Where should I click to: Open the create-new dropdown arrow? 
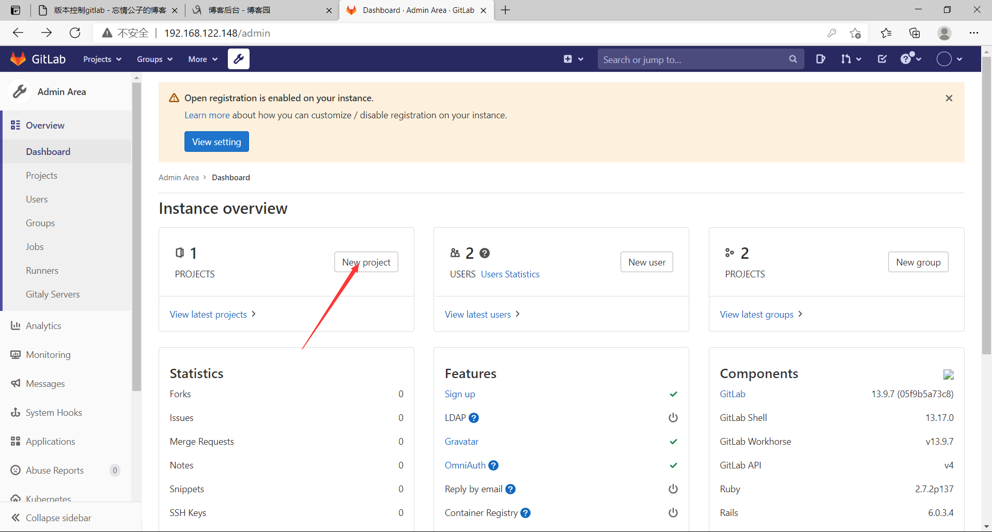[x=581, y=59]
